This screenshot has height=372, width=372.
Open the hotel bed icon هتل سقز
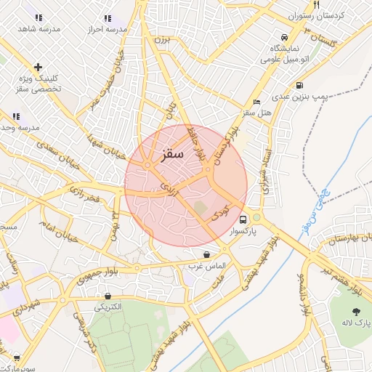[256, 102]
